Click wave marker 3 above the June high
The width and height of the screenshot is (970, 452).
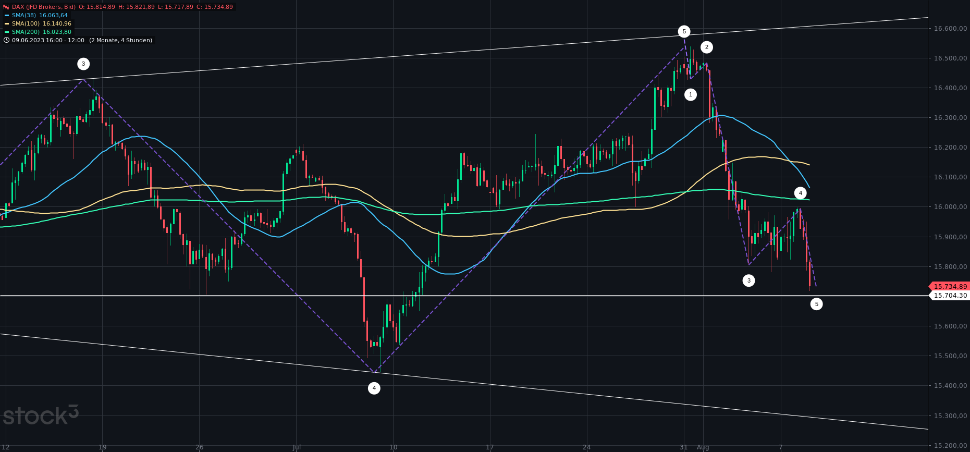(83, 64)
